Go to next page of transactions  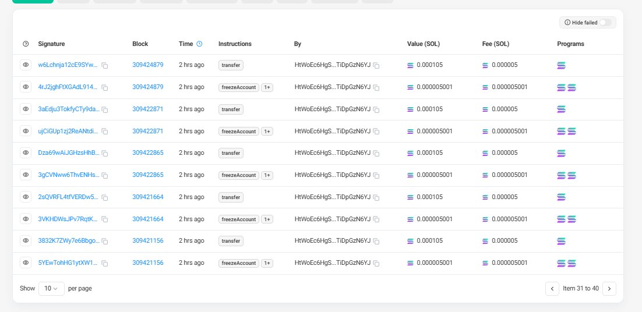tap(609, 289)
